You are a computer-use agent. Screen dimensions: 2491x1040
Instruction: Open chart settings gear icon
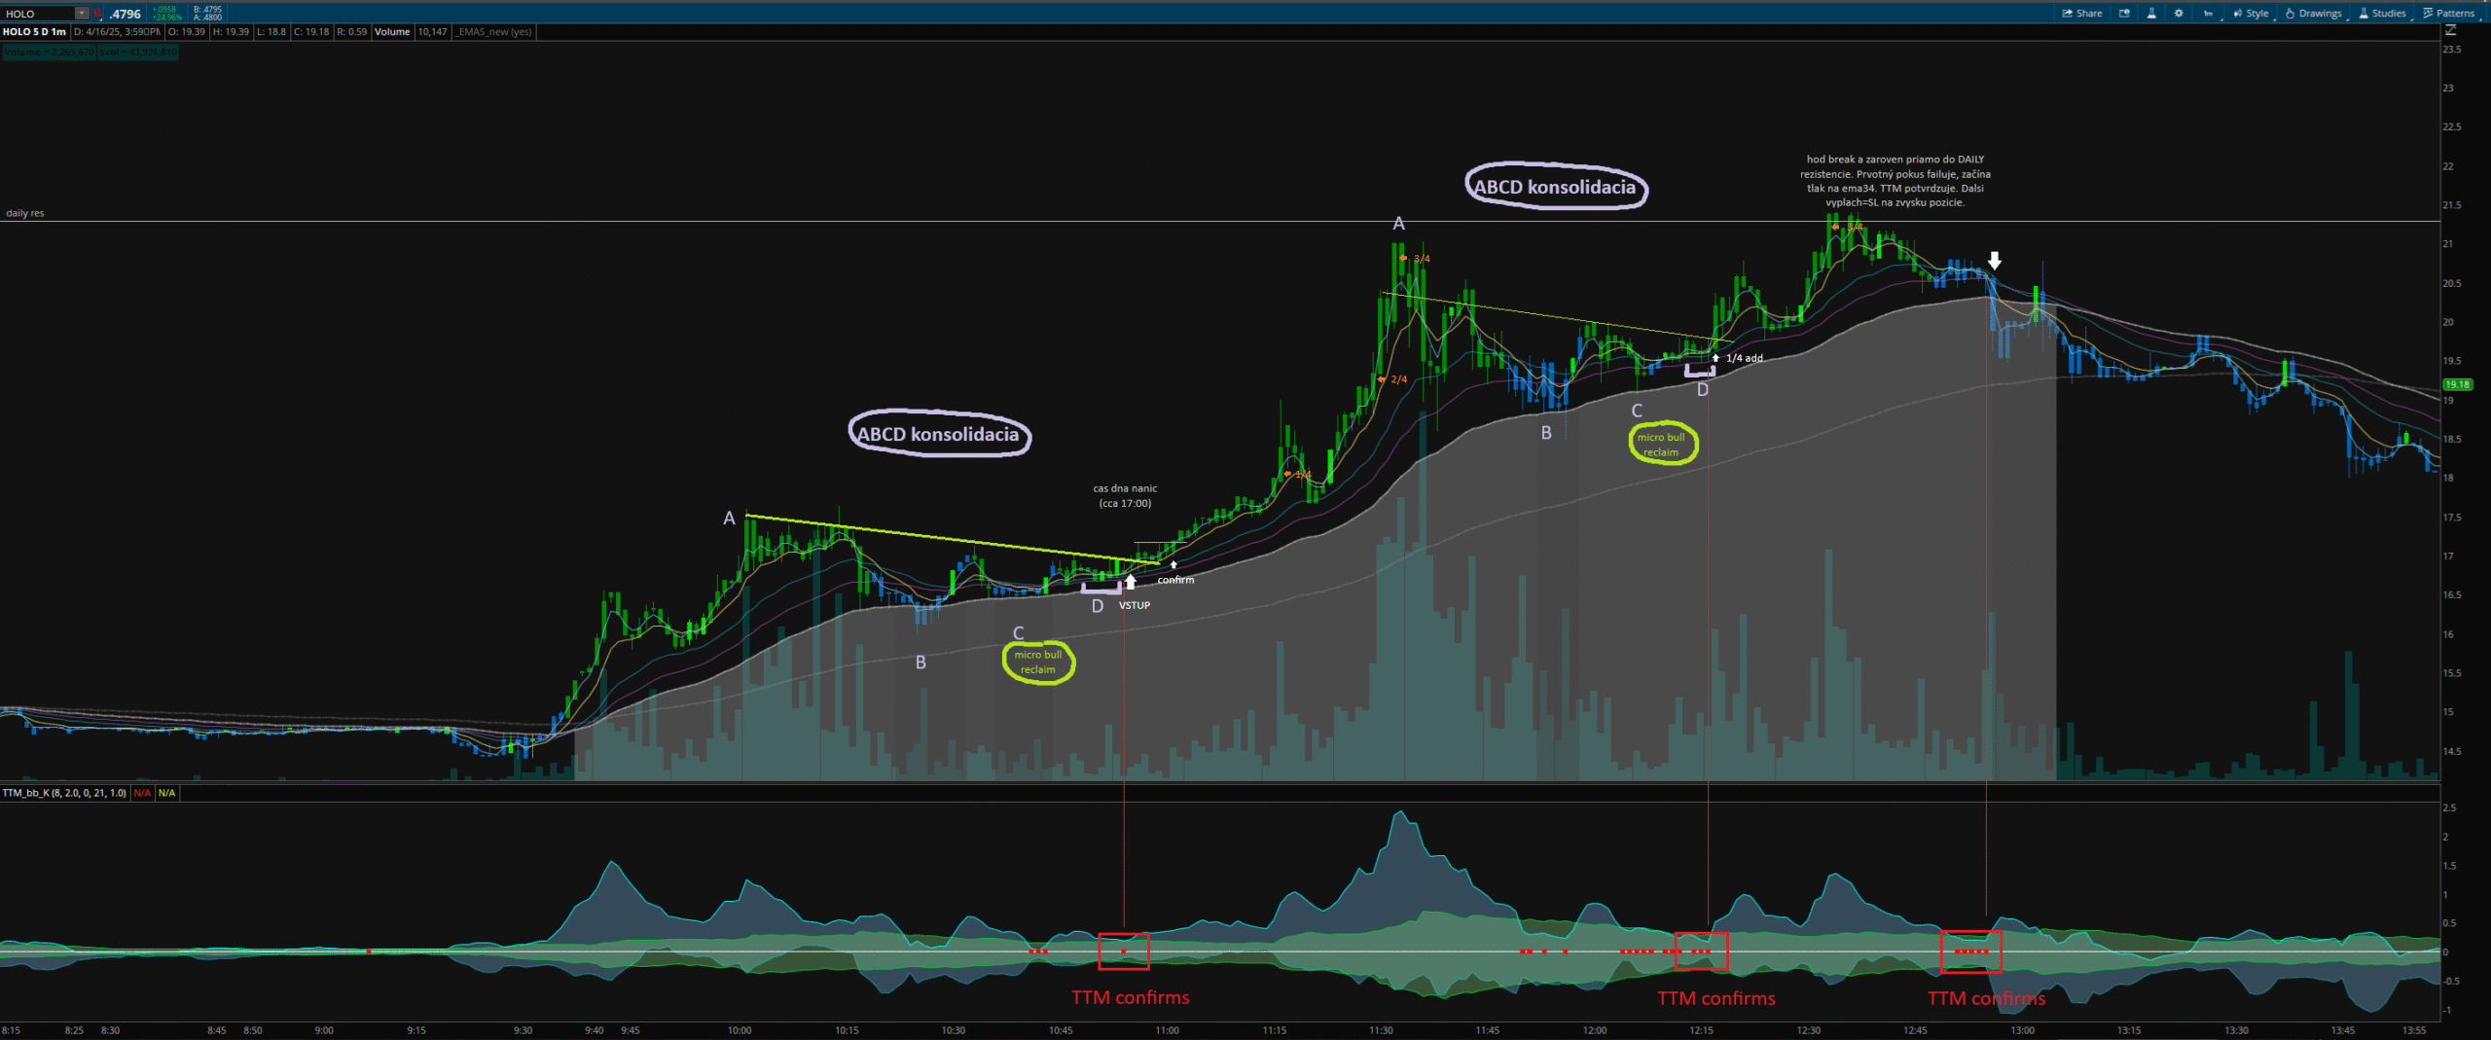coord(2179,14)
